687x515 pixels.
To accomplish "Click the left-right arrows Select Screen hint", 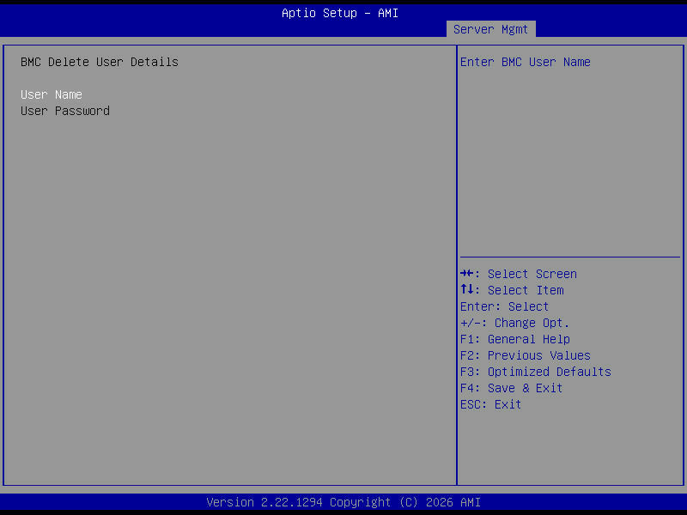I will [x=519, y=274].
